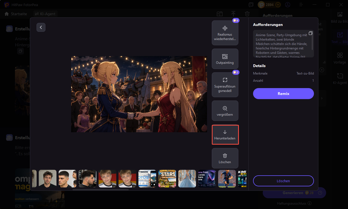Screen dimensions: 348x209
Task: Click the thumbnail strip horizontal scrollbar
Action: coord(101,189)
